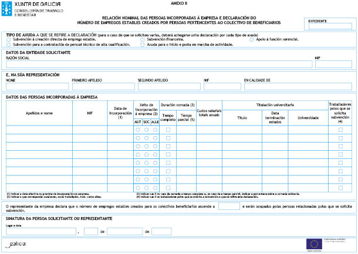Image resolution: width=358 pixels, height=254 pixels.
Task: Click the 'Lugar e data' place field
Action: click(x=40, y=231)
